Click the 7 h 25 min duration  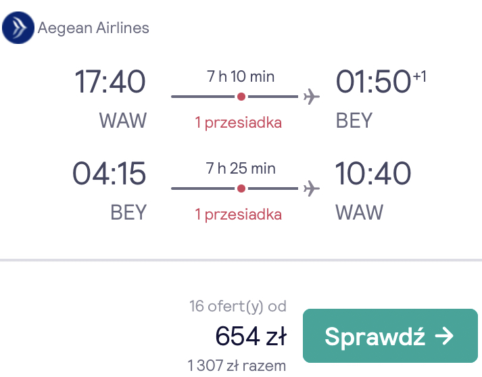point(241,168)
